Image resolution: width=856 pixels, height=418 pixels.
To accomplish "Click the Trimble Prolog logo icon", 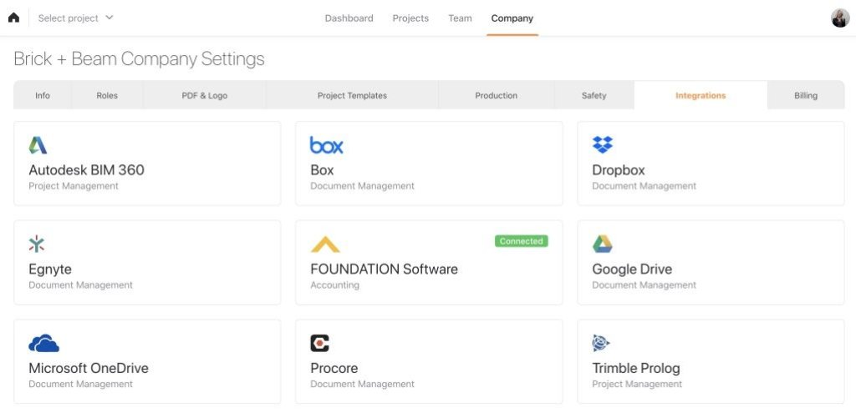I will (x=601, y=343).
